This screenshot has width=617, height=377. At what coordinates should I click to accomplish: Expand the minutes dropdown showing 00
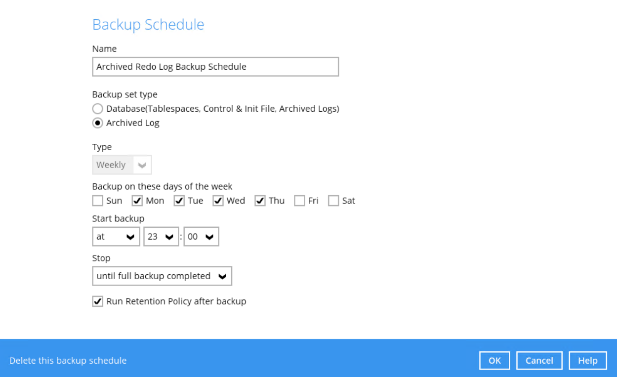pos(201,237)
